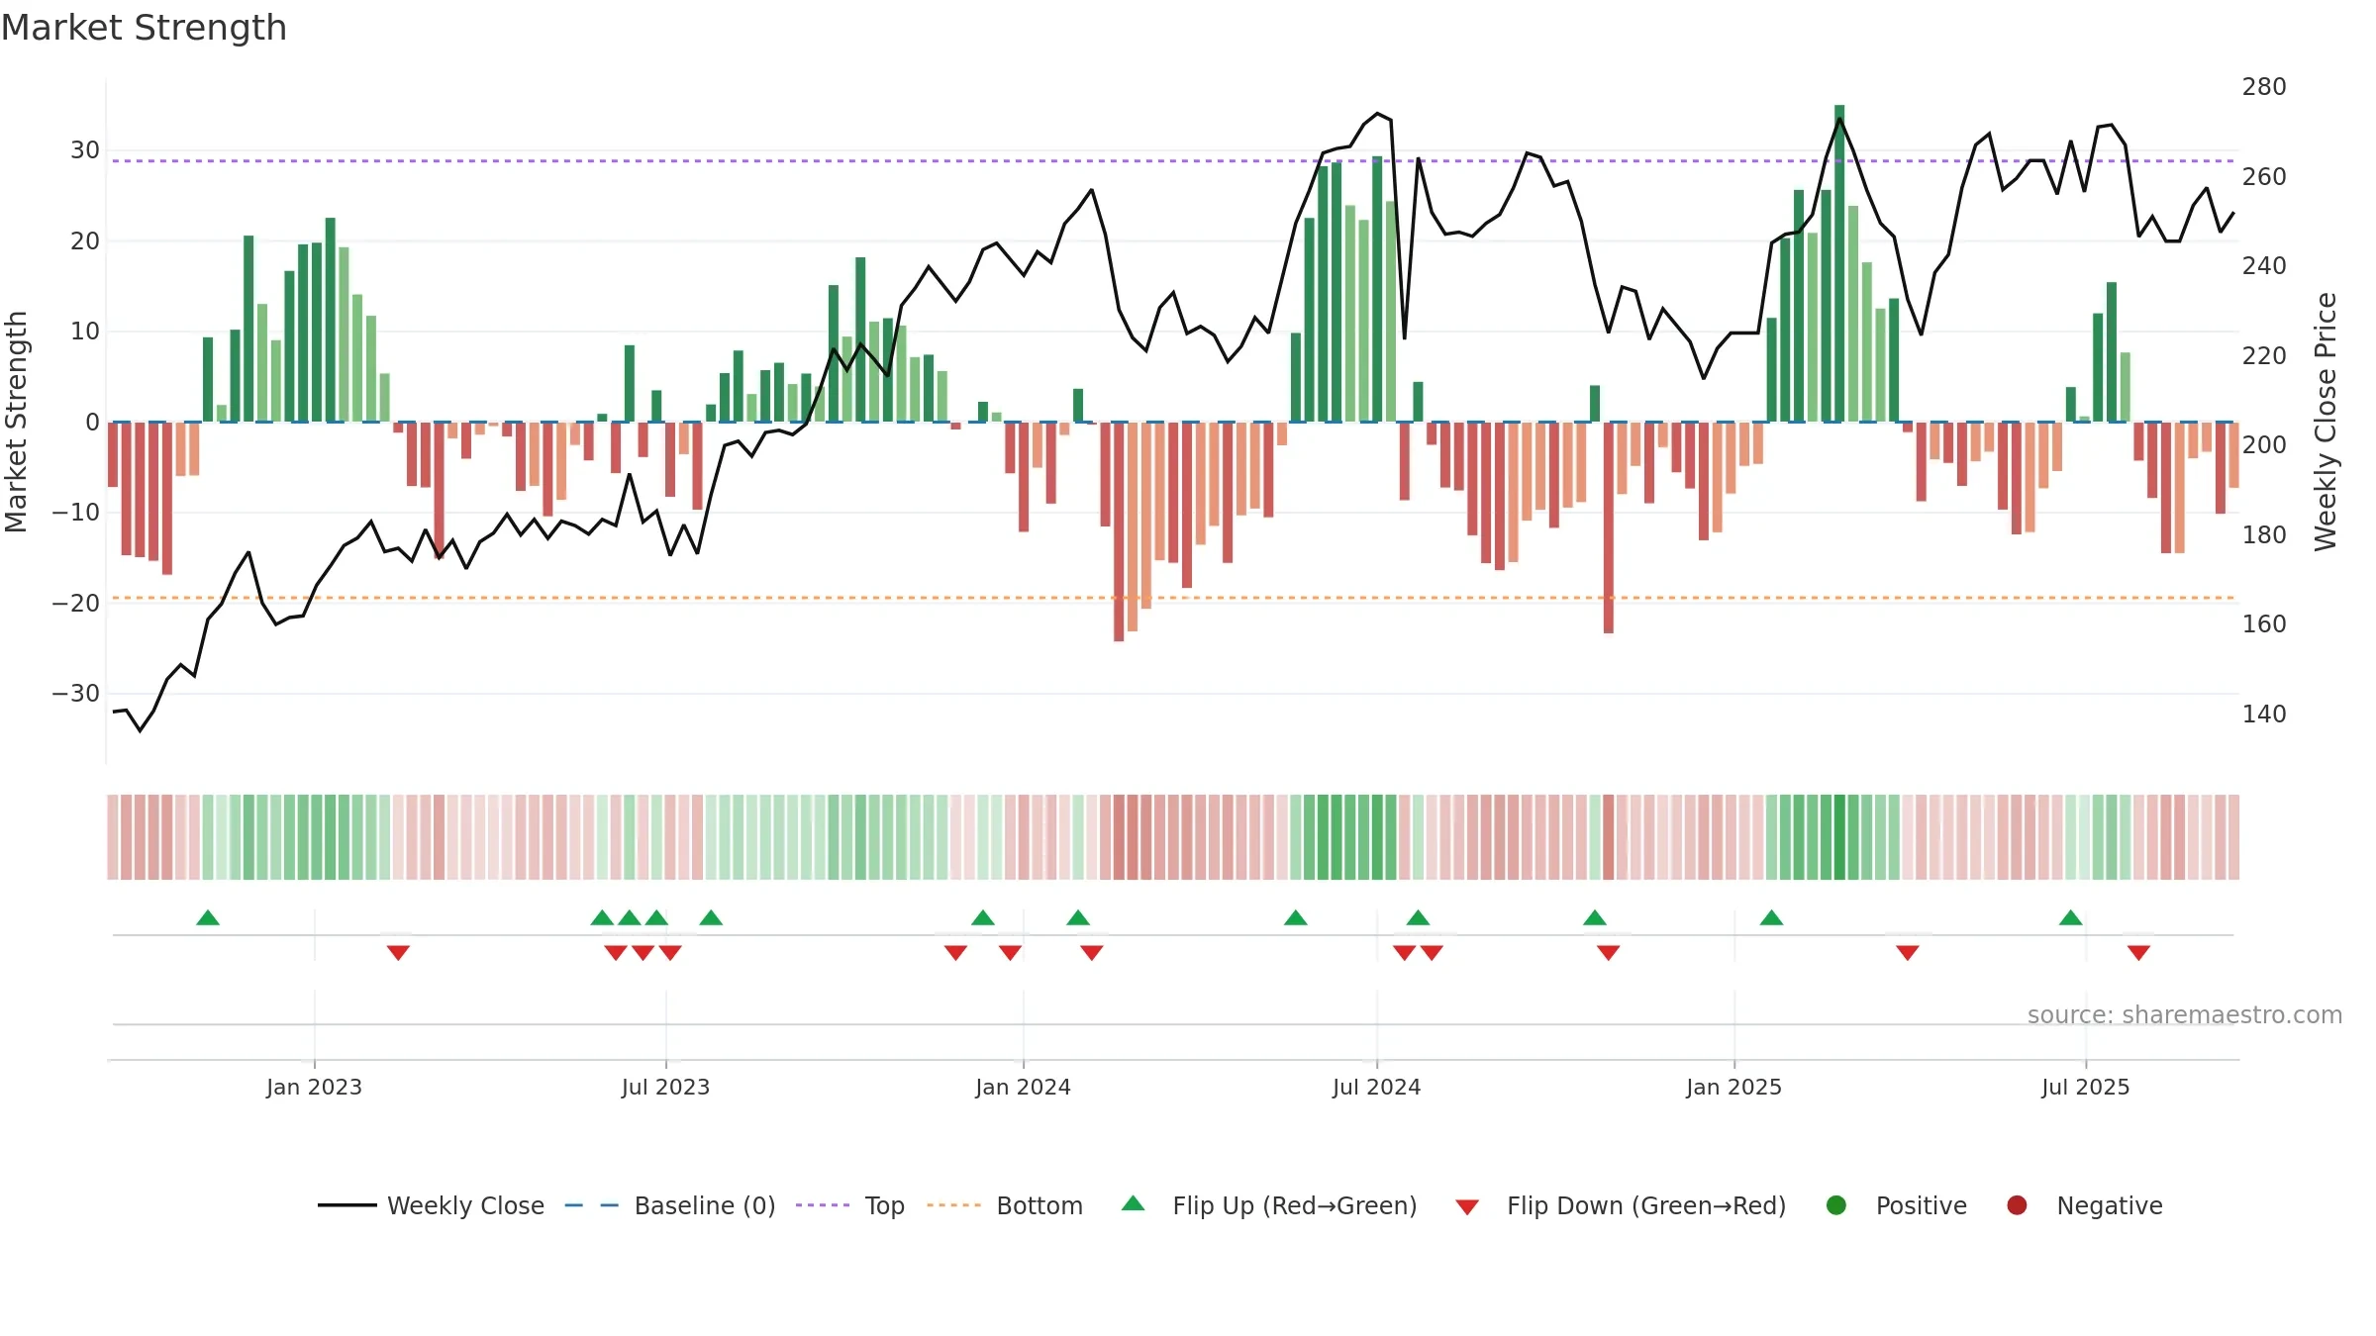Click the earliest flip-up marker before Jan 2023

coord(208,917)
